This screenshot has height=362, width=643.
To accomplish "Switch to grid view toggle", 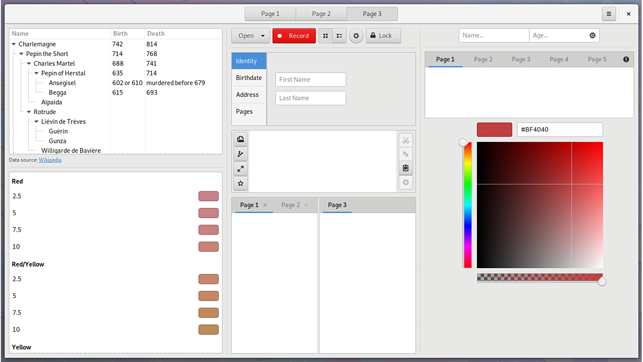I will [325, 36].
